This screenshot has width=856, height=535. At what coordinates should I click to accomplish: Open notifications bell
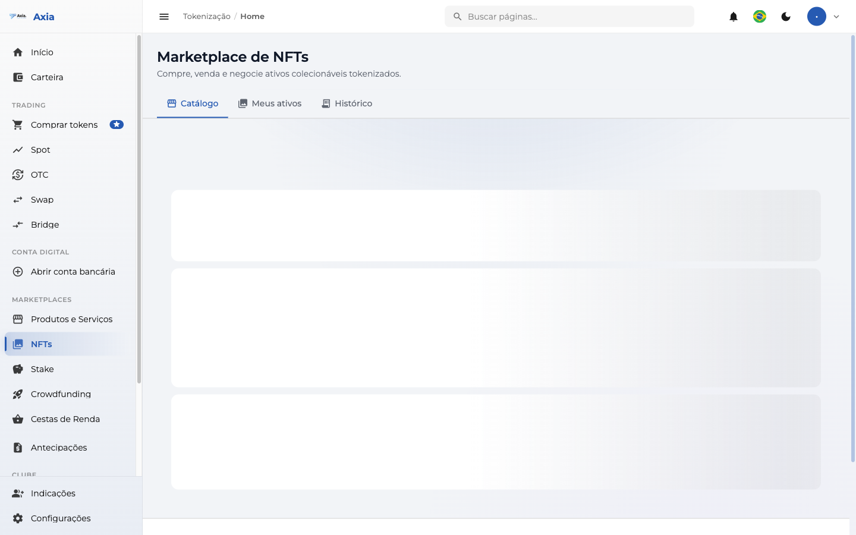pos(734,17)
